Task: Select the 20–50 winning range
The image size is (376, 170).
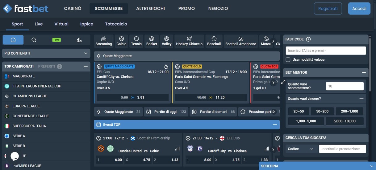Action: (x=299, y=111)
